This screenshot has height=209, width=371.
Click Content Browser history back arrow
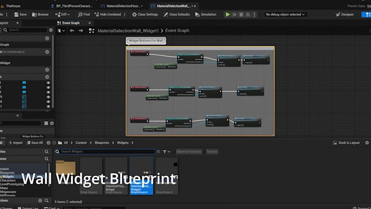click(x=48, y=143)
